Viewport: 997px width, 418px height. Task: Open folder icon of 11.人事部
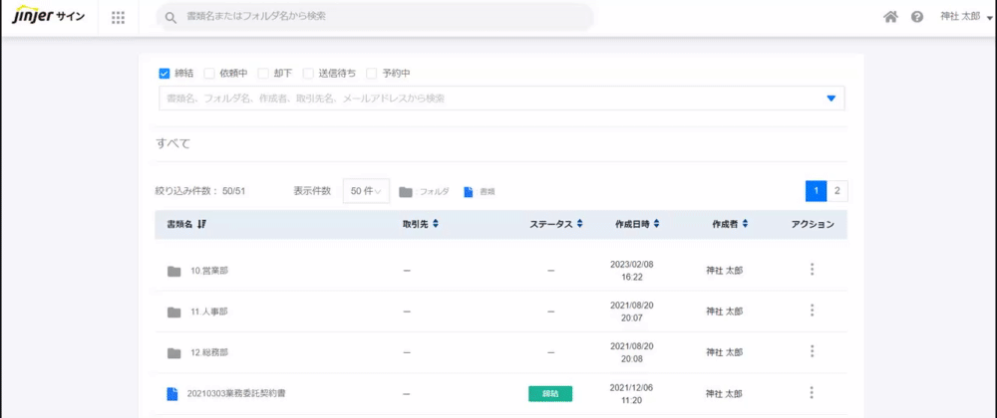point(174,313)
